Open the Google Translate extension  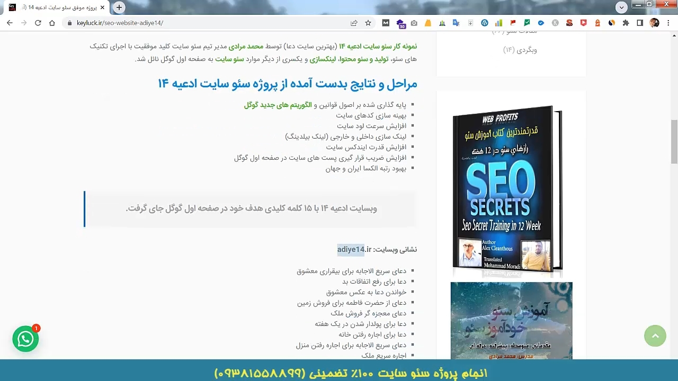pos(456,23)
